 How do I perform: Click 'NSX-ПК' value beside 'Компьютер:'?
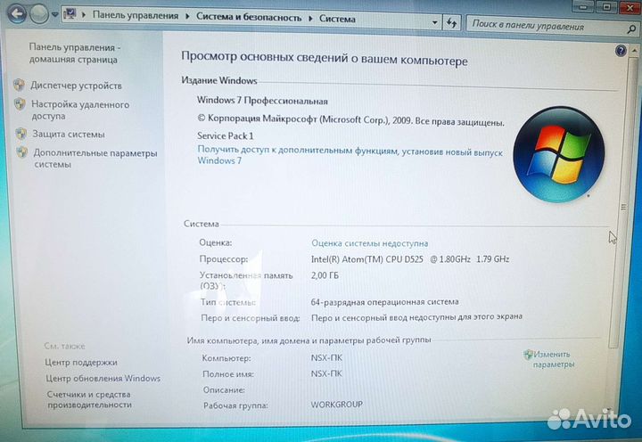pyautogui.click(x=326, y=357)
